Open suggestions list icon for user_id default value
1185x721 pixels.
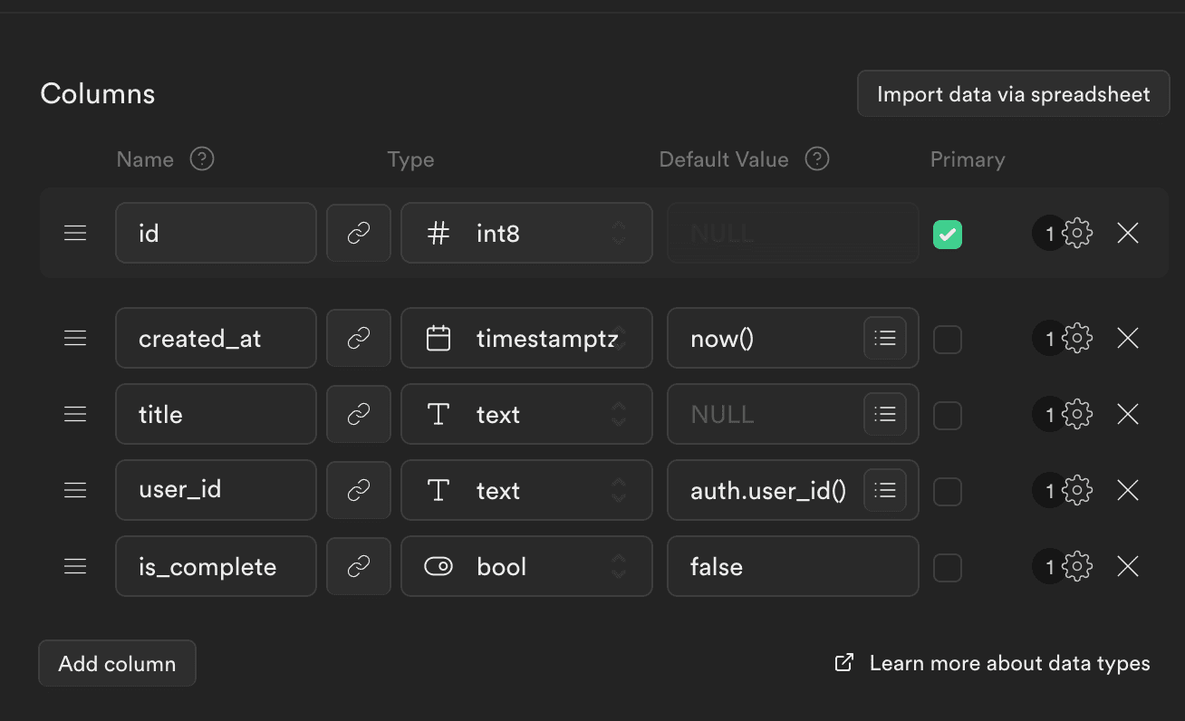[x=884, y=490]
